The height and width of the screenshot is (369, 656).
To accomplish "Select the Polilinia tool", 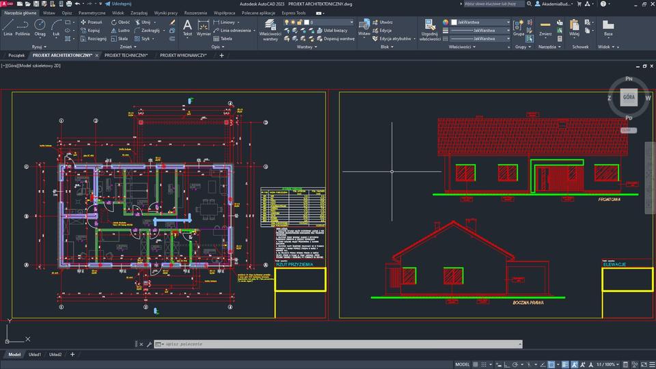I will click(x=23, y=27).
